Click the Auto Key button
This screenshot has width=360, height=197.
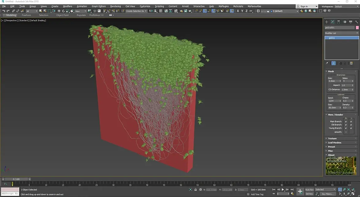[309, 189]
